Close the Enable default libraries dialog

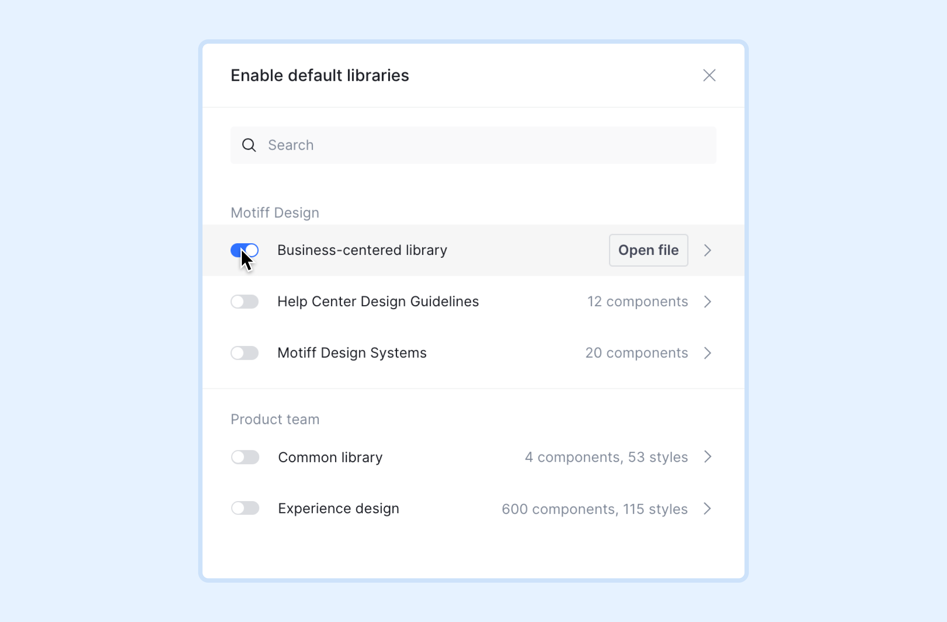[709, 75]
